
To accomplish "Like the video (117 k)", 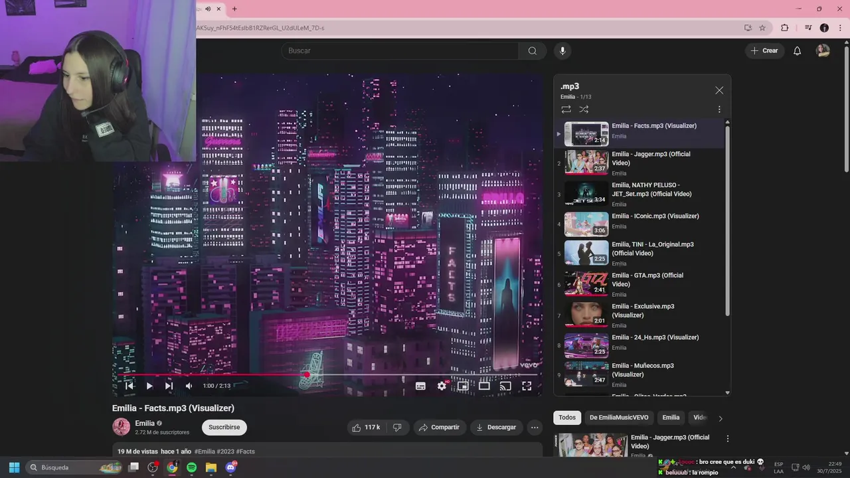I will coord(366,428).
